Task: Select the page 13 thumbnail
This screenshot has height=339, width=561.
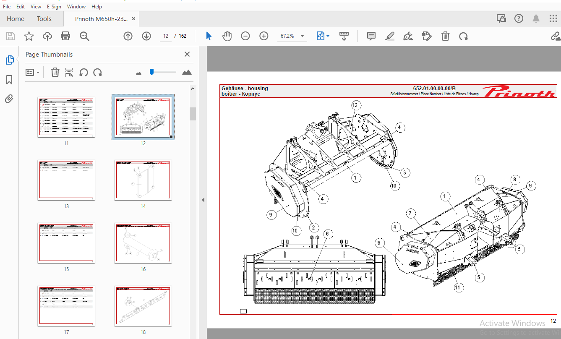Action: 66,180
